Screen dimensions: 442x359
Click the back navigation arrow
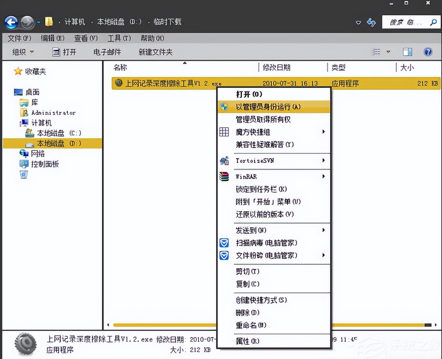point(11,22)
